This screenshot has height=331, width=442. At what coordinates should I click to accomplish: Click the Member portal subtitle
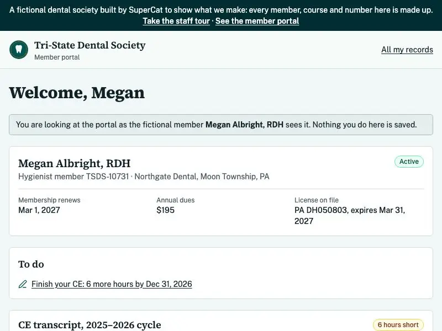tap(57, 57)
